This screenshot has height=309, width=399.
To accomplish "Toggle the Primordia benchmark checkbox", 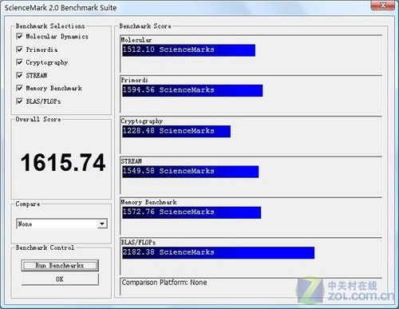I will click(19, 50).
